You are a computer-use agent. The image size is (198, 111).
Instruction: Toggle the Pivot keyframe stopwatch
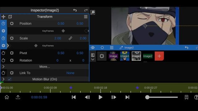pos(3,53)
